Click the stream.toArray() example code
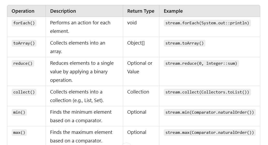The width and height of the screenshot is (268, 145). [184, 43]
